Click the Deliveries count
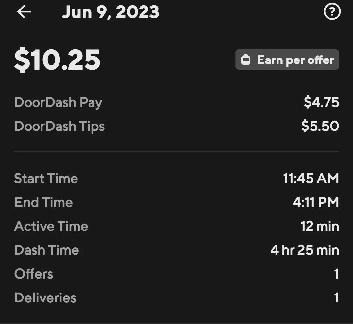 click(337, 298)
